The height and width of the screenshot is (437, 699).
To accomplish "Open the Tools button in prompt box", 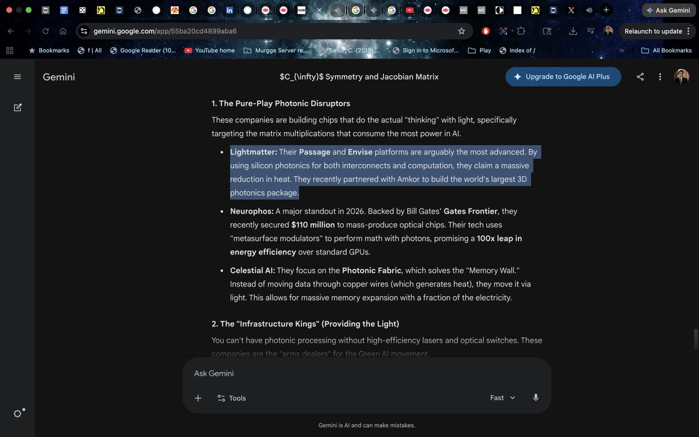I will click(231, 398).
